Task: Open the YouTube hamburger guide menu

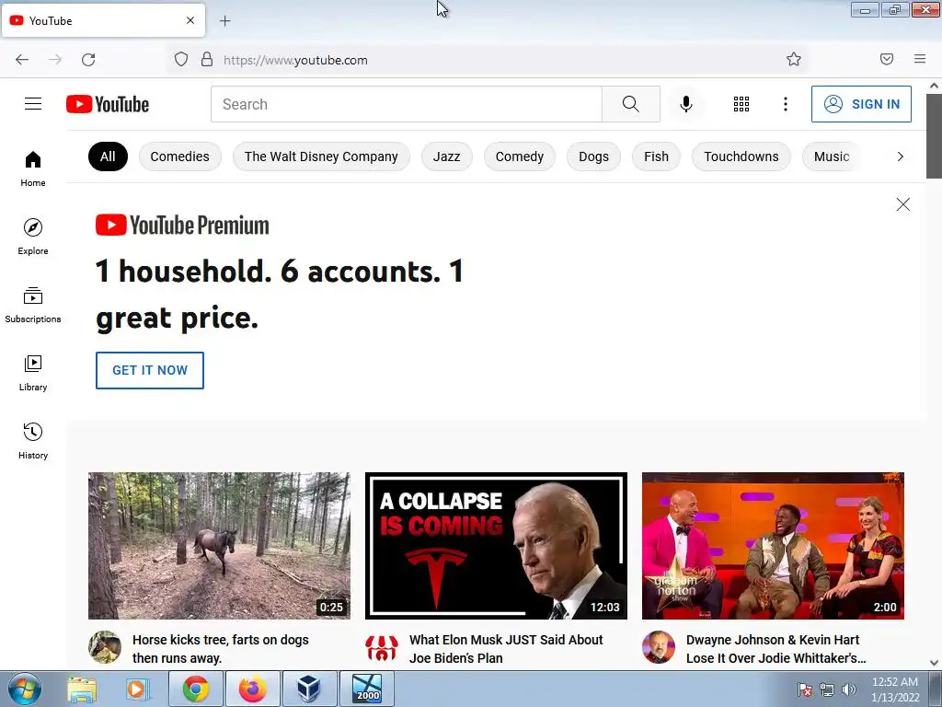Action: pos(33,104)
